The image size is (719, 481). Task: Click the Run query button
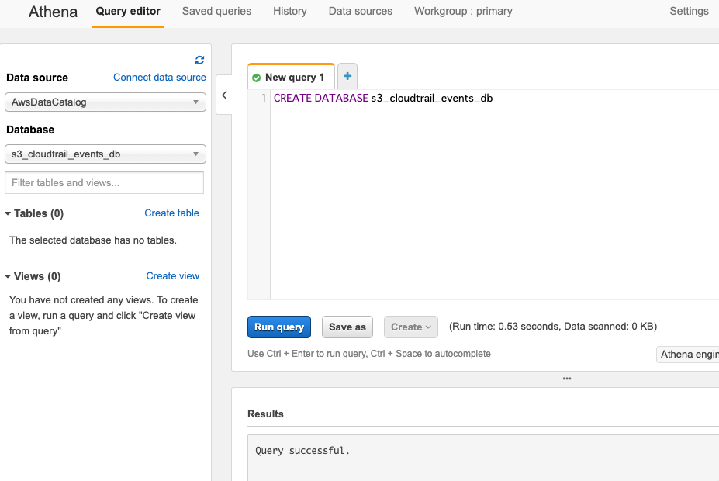point(279,327)
